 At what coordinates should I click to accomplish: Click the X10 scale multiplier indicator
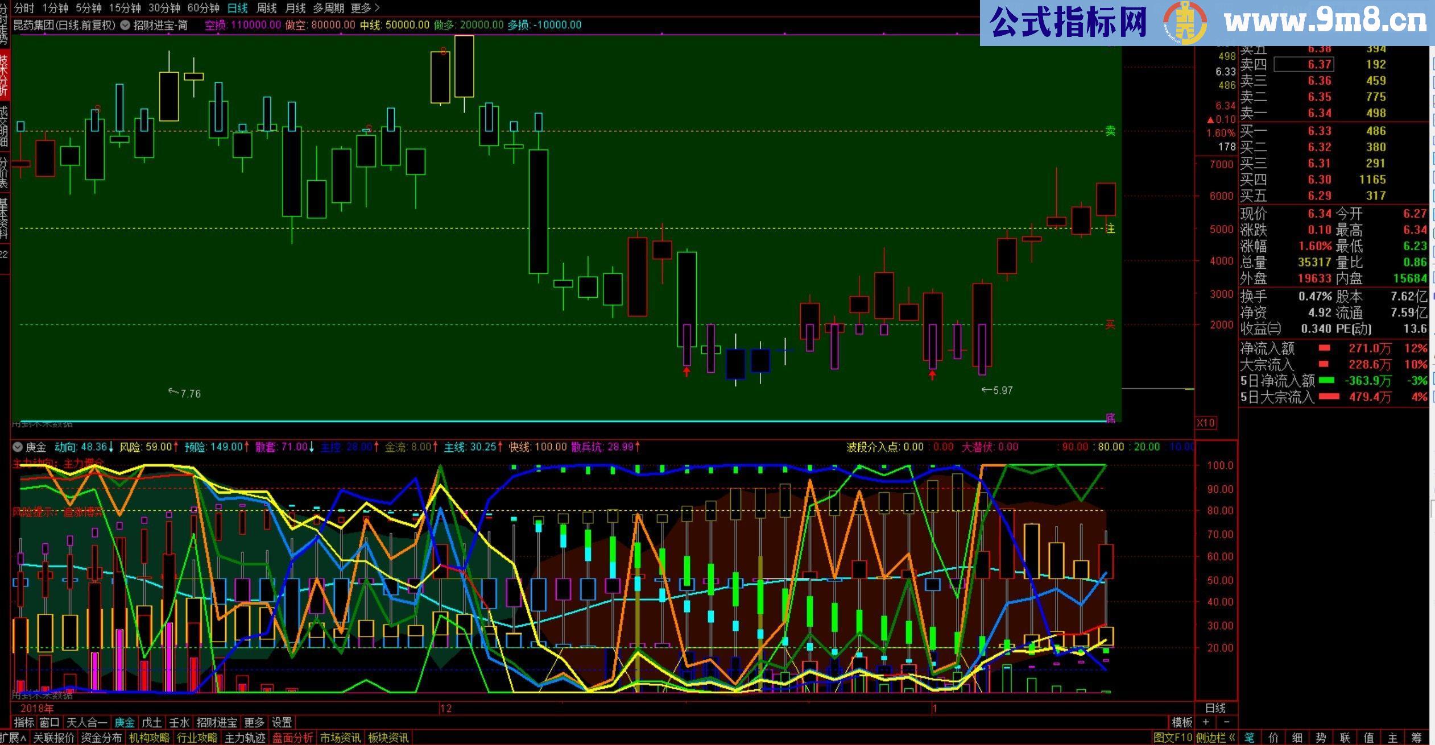point(1205,423)
